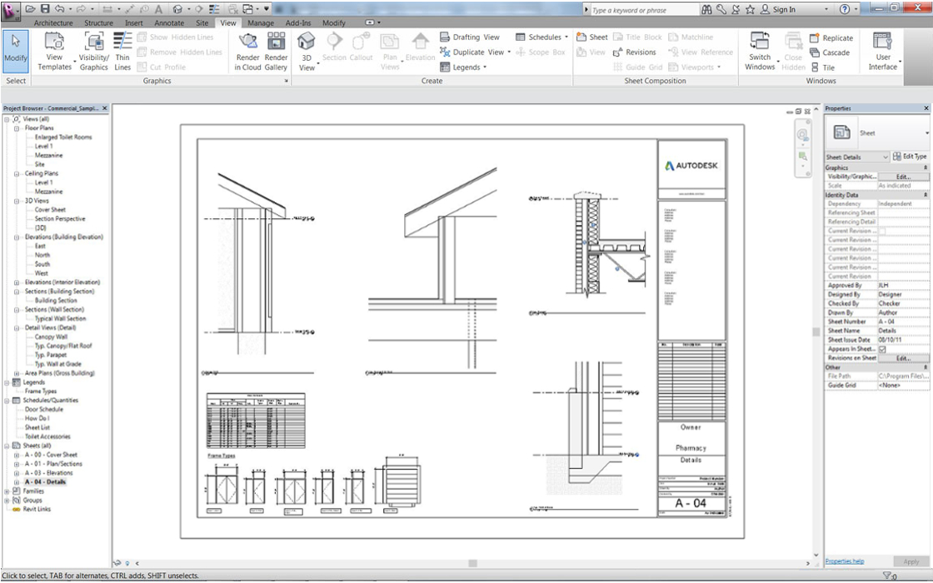The image size is (933, 583).
Task: Click the Edit Type button
Action: click(x=909, y=157)
